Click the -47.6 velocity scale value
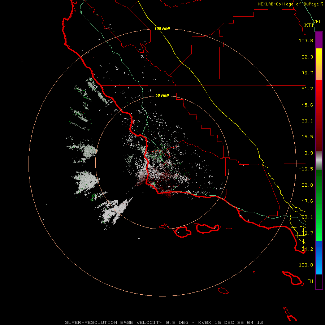 point(306,201)
